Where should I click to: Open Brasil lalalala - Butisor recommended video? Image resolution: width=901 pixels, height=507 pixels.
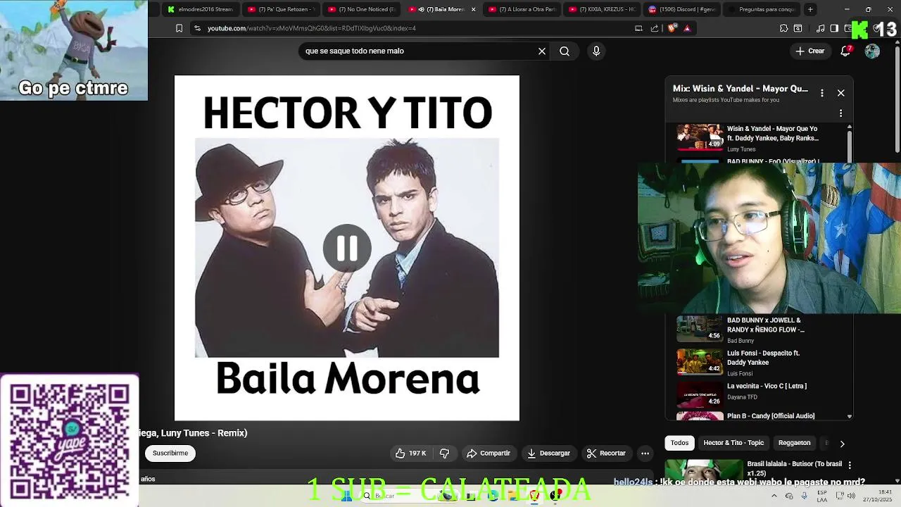tap(795, 468)
